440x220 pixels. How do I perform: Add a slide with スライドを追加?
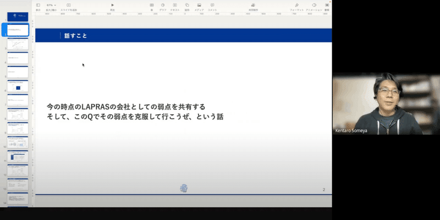pyautogui.click(x=68, y=5)
